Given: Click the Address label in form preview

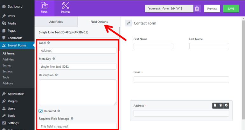Looking at the screenshot, I should (139, 106).
